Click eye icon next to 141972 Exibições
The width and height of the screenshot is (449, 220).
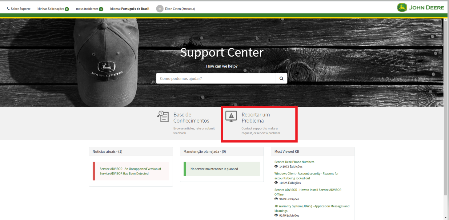[276, 167]
